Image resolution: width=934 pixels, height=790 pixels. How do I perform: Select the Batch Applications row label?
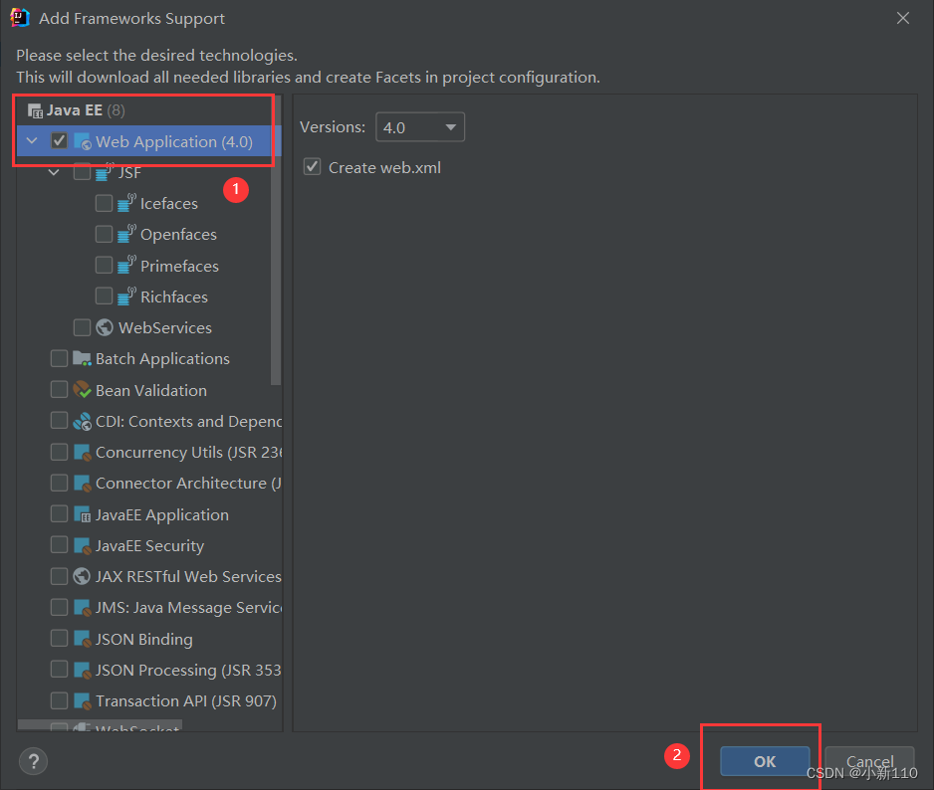(162, 359)
